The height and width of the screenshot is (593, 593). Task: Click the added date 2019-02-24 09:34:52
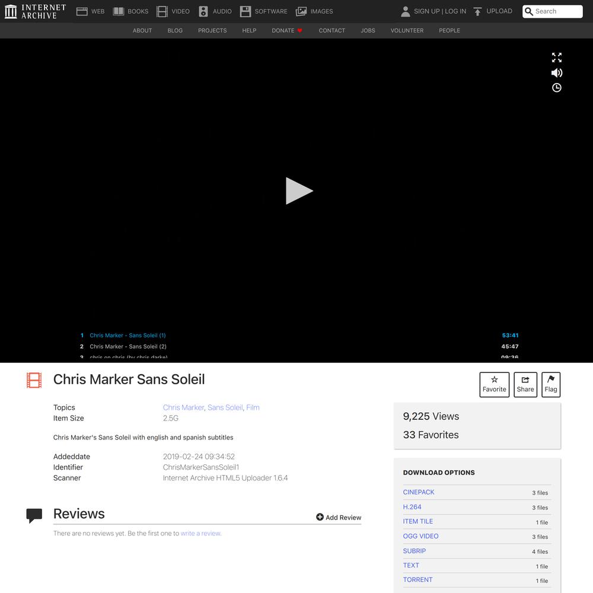point(199,457)
